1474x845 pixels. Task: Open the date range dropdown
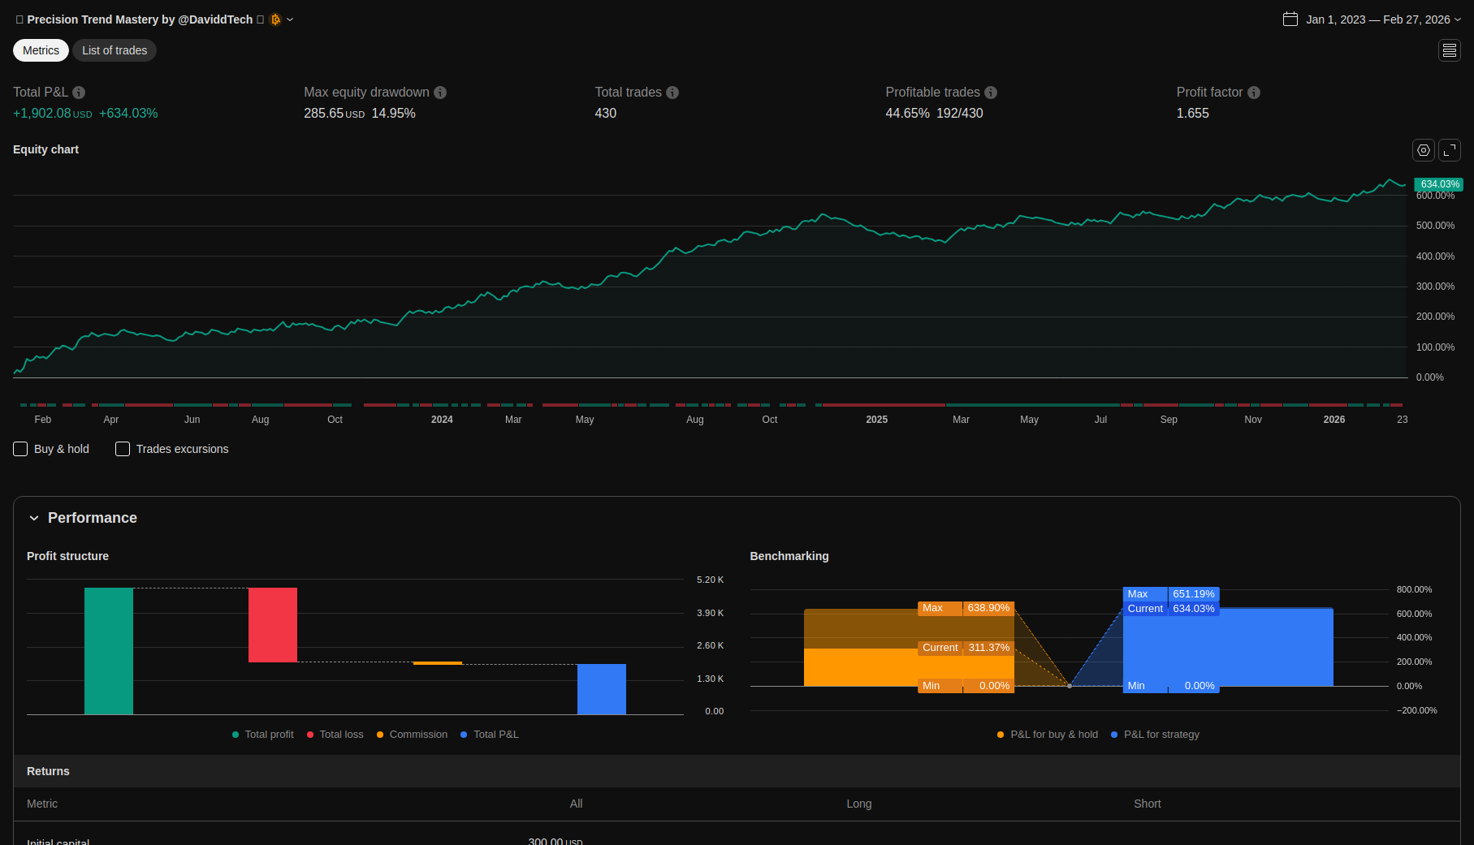pyautogui.click(x=1458, y=19)
